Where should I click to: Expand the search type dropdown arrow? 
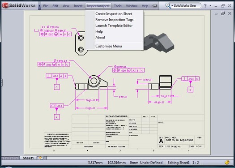tap(172, 6)
